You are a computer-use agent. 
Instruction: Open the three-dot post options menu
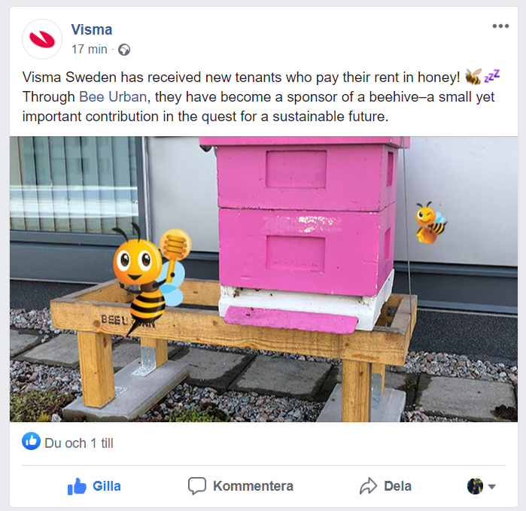pos(500,26)
